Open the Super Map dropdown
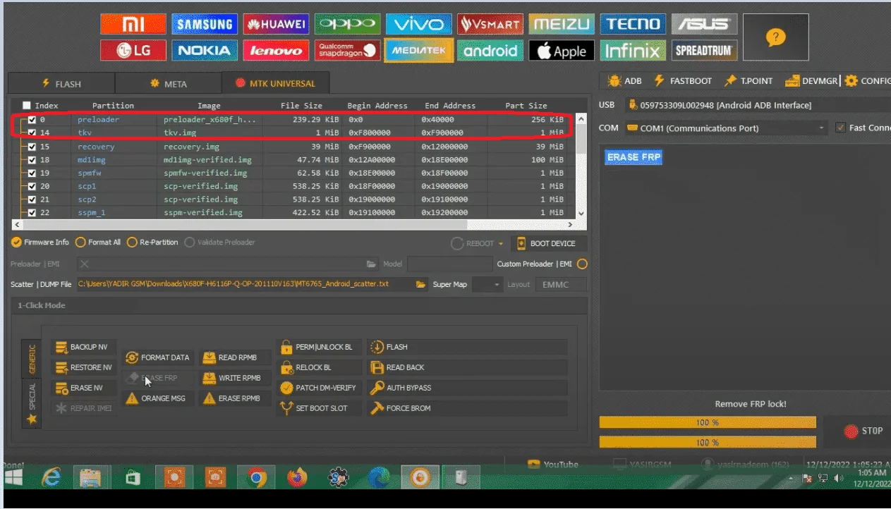Image resolution: width=891 pixels, height=509 pixels. pos(487,284)
